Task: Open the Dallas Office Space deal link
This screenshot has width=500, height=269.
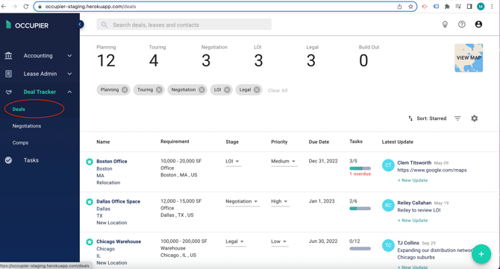Action: coord(119,201)
